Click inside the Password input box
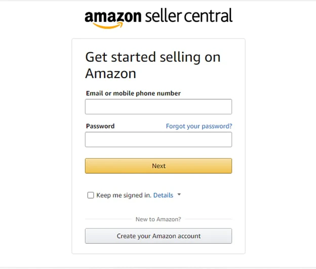Viewport: 316px width, 269px height. [159, 139]
